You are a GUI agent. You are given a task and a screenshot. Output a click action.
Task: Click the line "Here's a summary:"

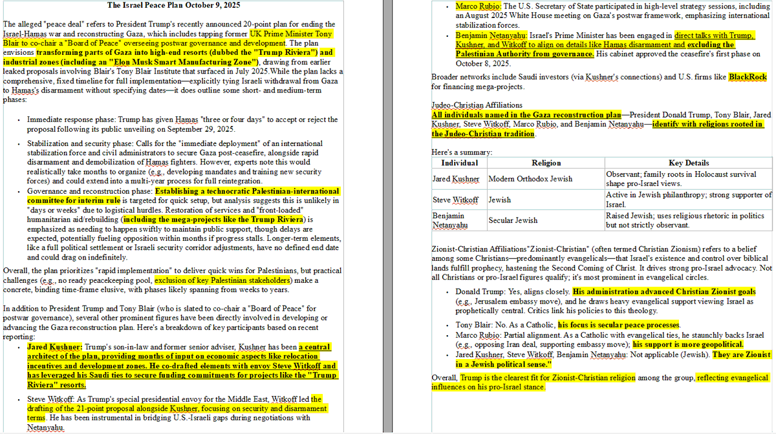462,152
